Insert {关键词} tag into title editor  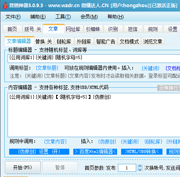tap(151, 68)
